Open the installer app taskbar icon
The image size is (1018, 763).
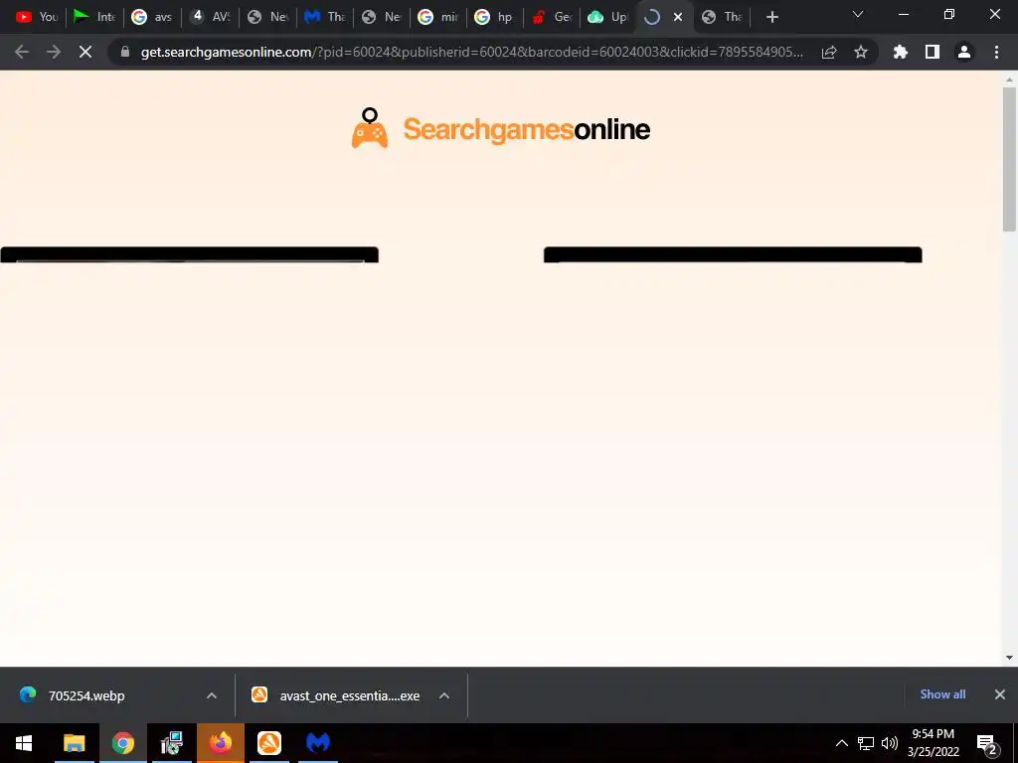coord(171,743)
